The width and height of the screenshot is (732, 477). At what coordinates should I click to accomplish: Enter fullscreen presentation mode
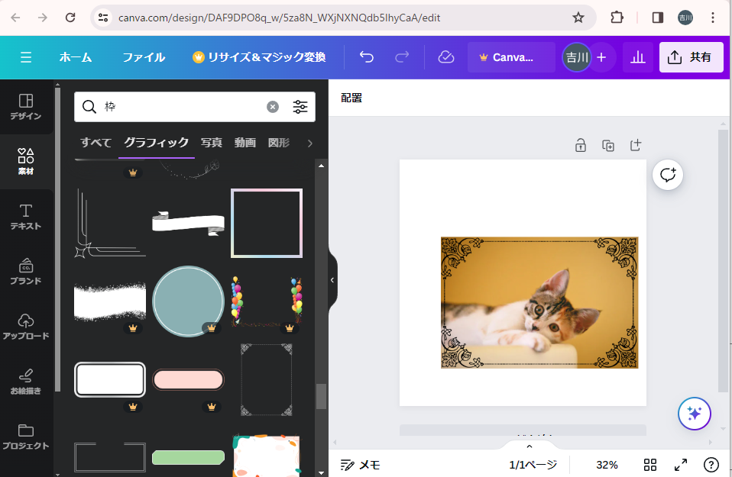(x=680, y=465)
